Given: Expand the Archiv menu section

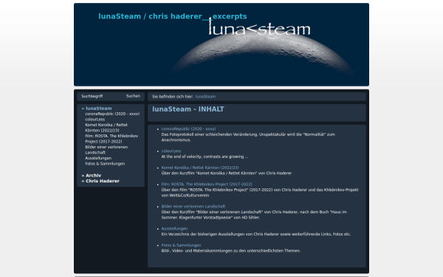Looking at the screenshot, I should (x=93, y=176).
